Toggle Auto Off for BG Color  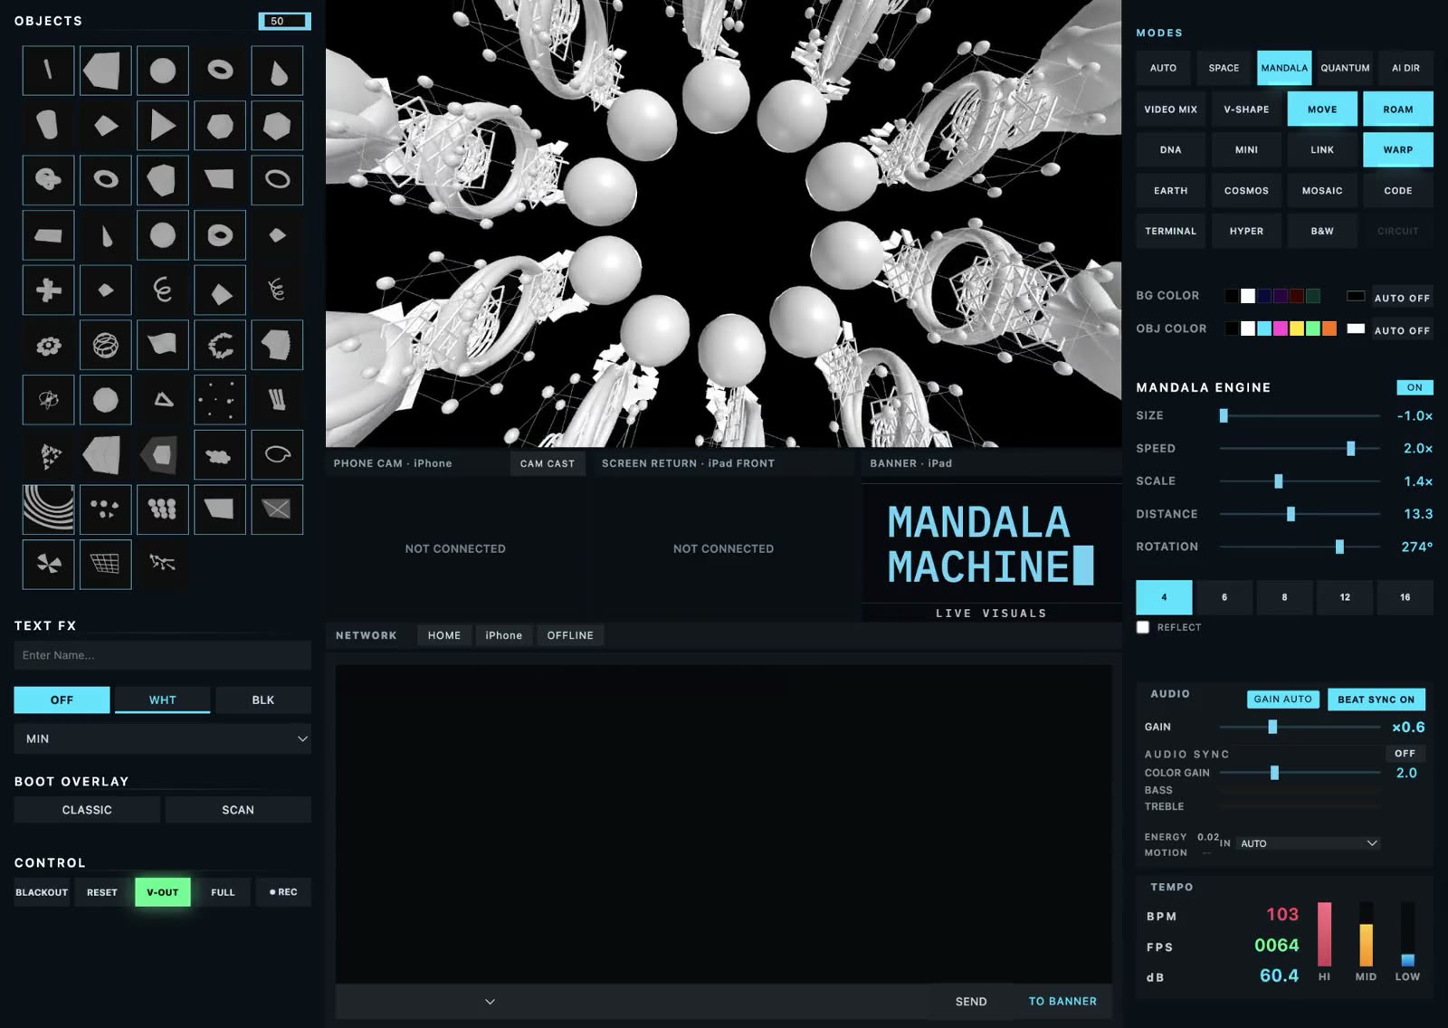pos(1402,298)
